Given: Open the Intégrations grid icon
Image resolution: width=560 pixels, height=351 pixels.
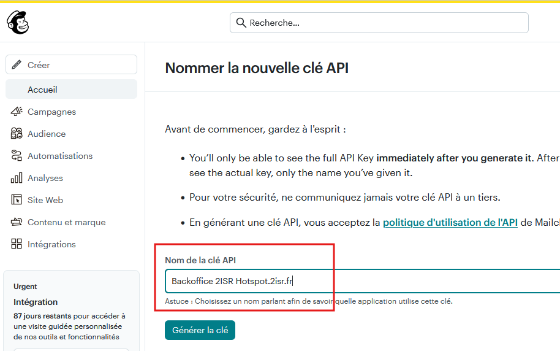Looking at the screenshot, I should pyautogui.click(x=17, y=244).
